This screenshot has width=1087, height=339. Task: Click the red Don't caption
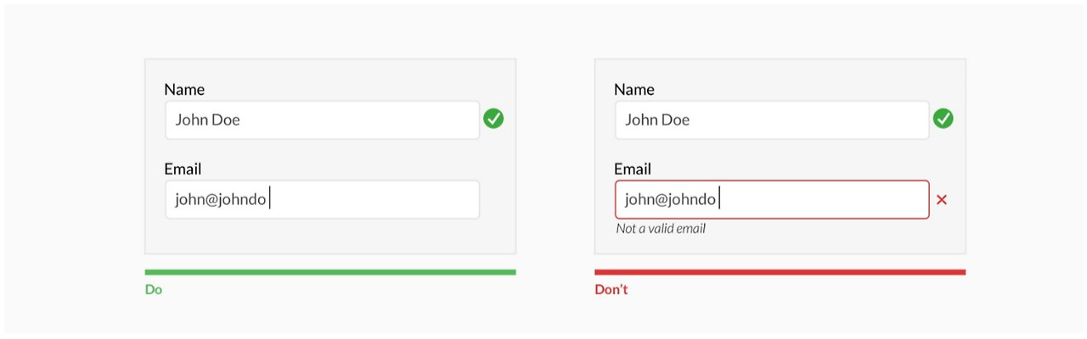pos(611,290)
